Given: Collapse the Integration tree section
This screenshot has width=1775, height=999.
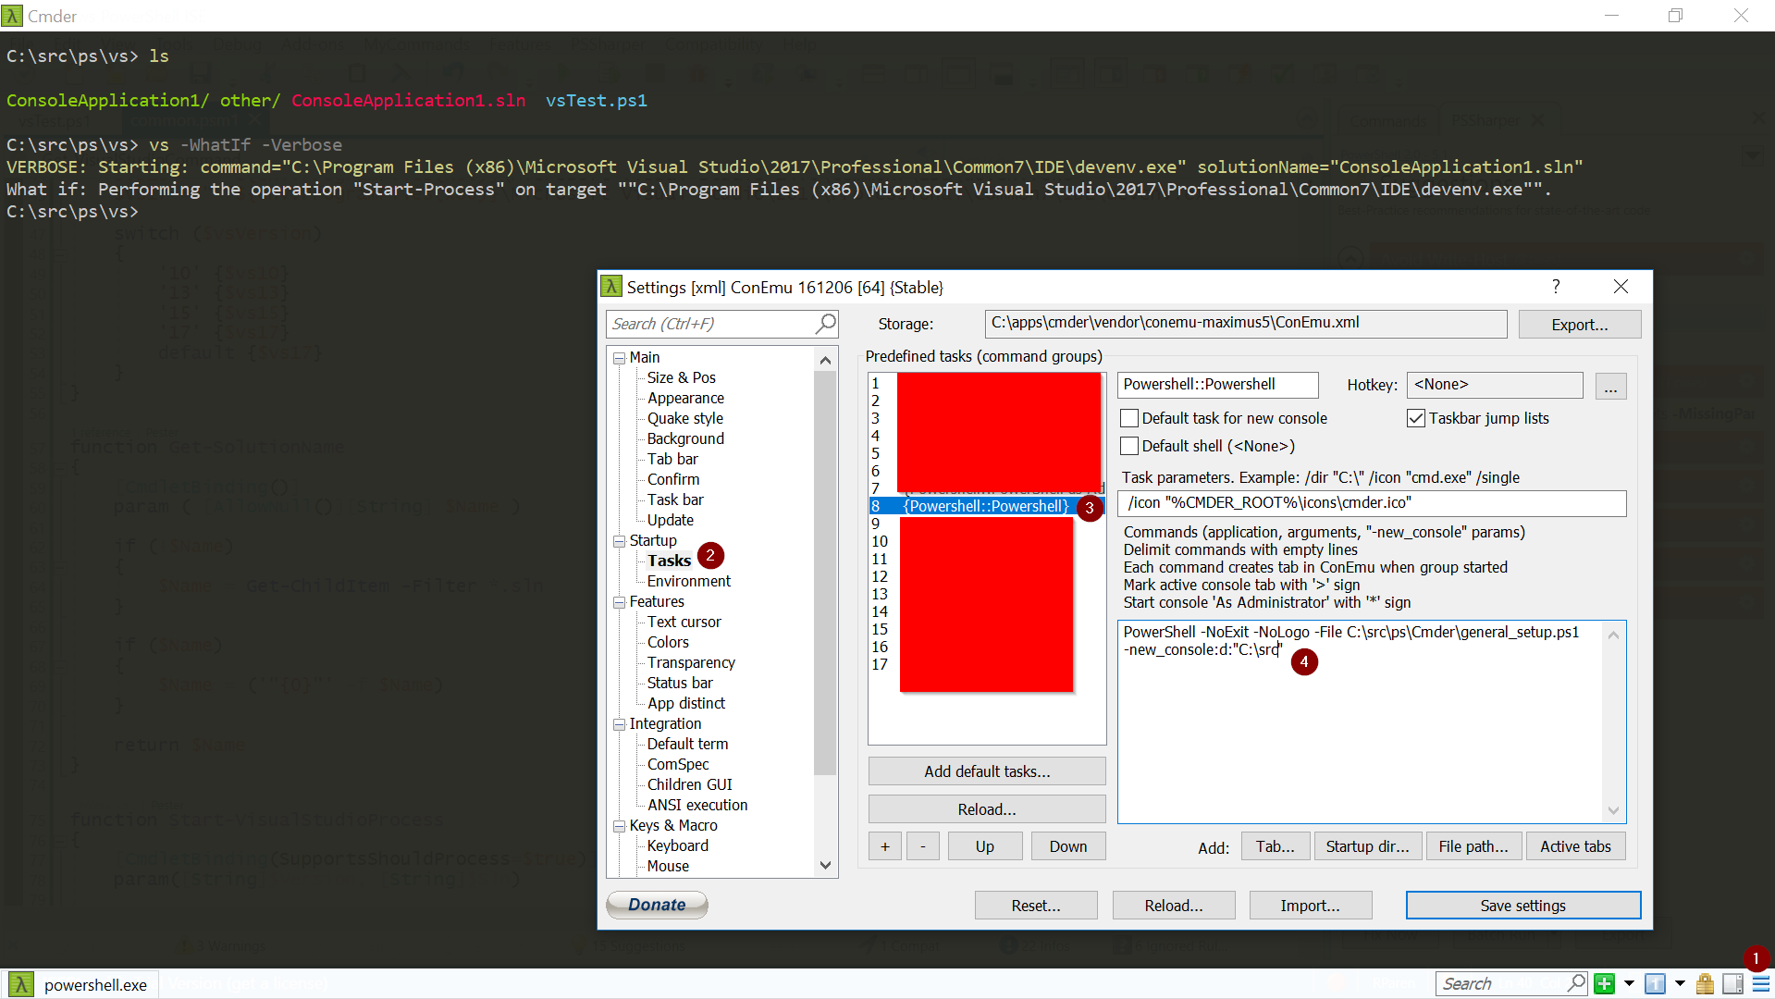Looking at the screenshot, I should click(x=619, y=724).
